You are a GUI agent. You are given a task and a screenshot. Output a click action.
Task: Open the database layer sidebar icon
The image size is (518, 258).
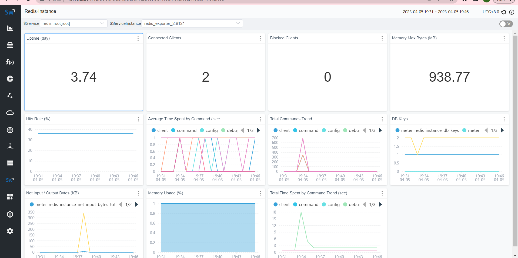coord(10,45)
